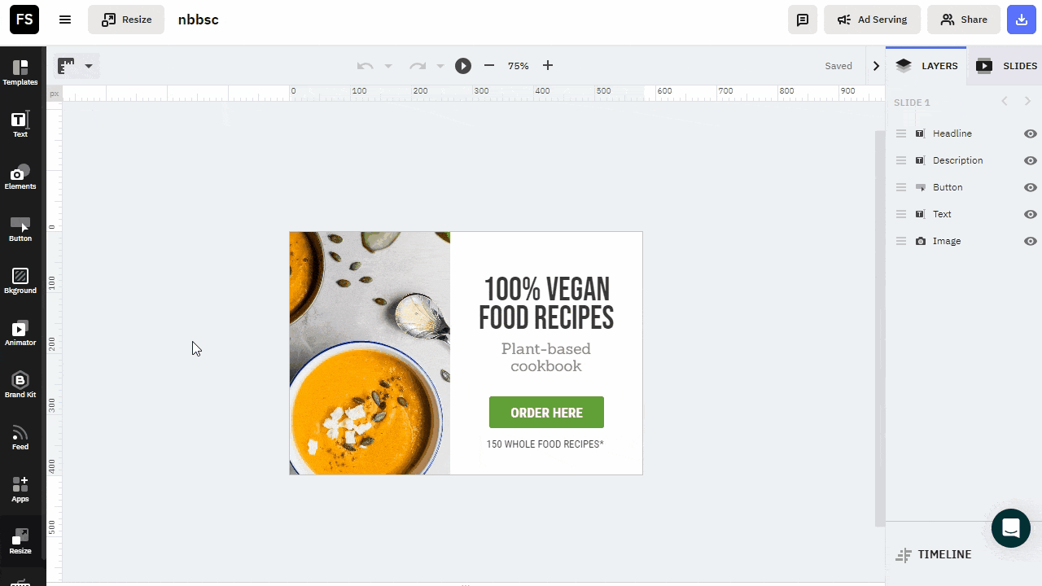Open the Templates panel in sidebar
This screenshot has height=586, width=1042.
coord(20,72)
